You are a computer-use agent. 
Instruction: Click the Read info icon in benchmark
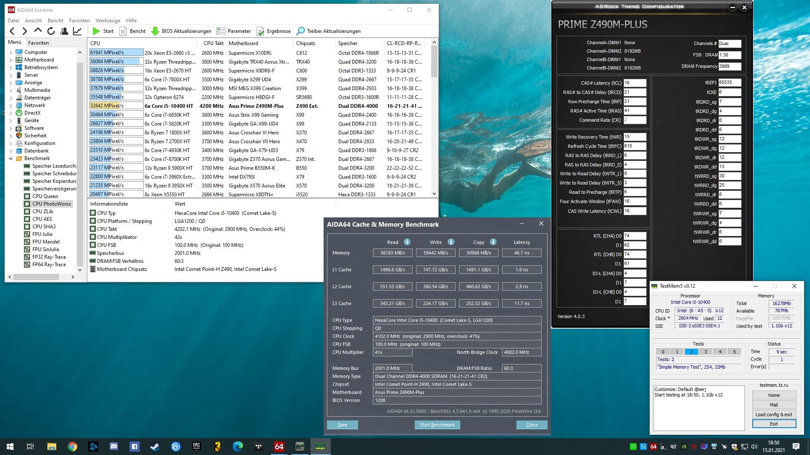[x=407, y=242]
